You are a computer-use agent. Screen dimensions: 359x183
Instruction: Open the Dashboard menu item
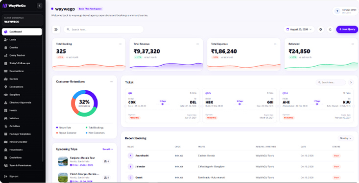pos(22,32)
